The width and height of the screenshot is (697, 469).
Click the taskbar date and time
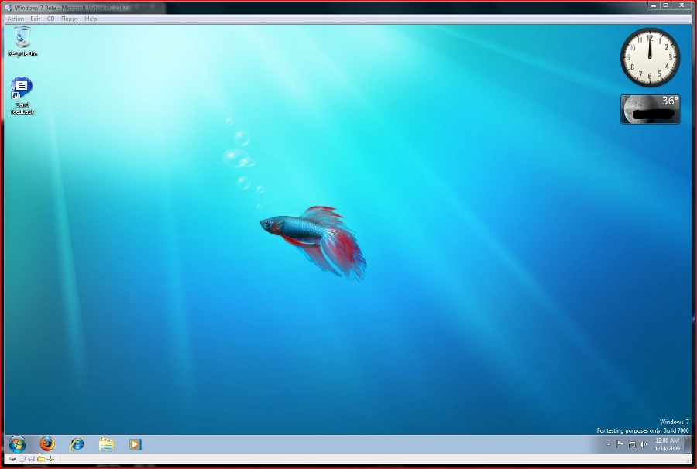tap(667, 444)
